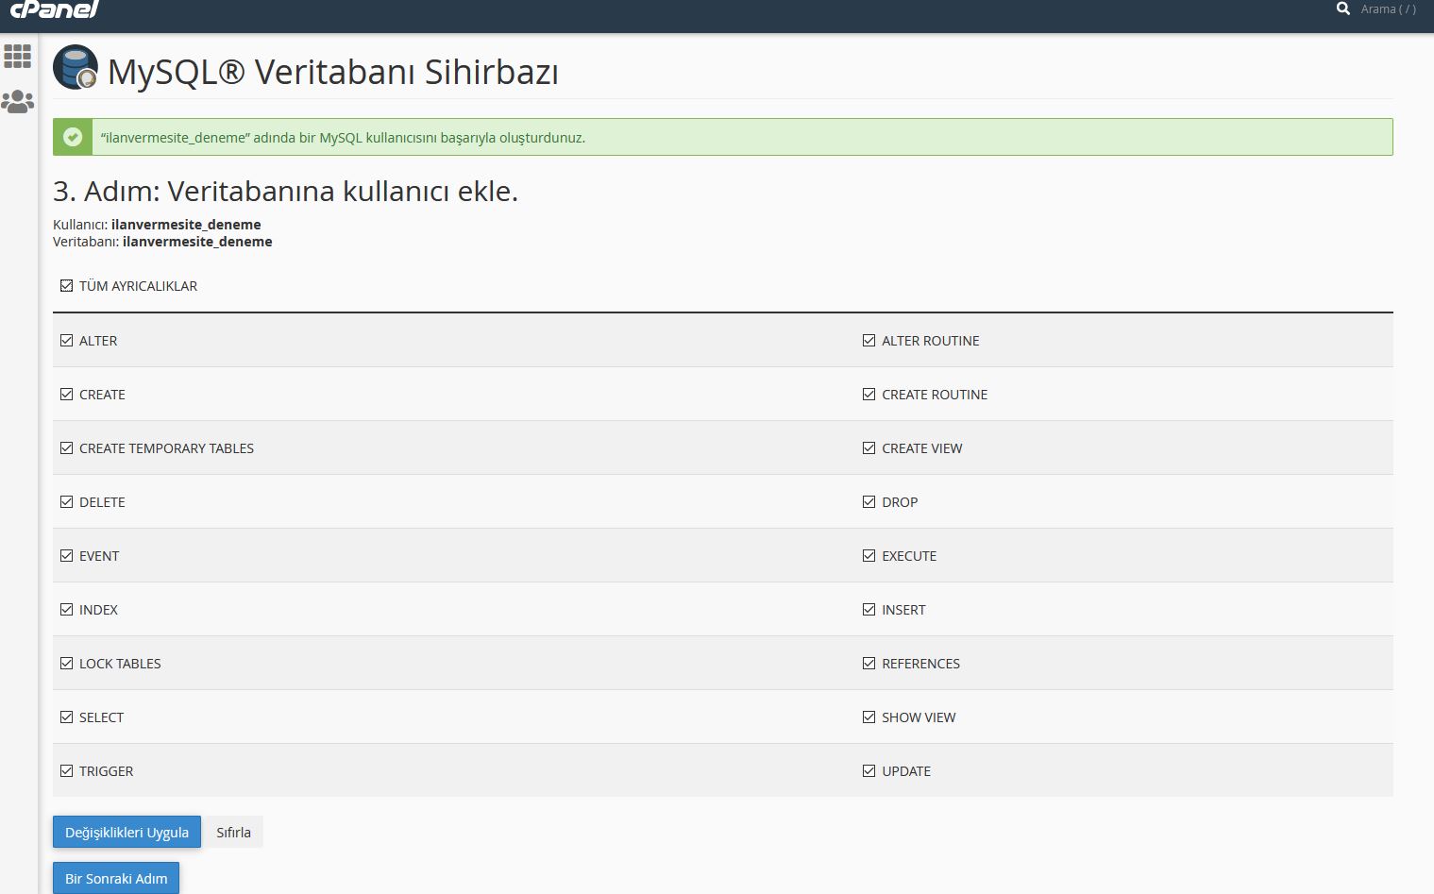Uncheck the DROP privilege checkbox
The image size is (1434, 894).
(x=869, y=502)
